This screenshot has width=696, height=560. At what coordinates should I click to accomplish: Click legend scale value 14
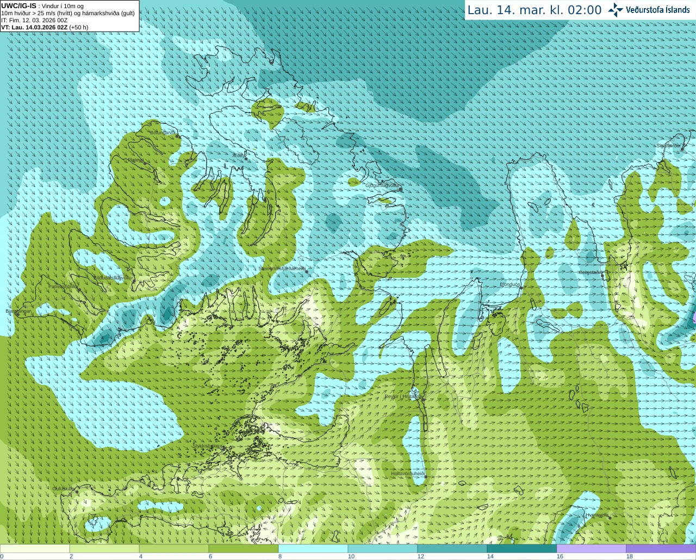click(490, 556)
